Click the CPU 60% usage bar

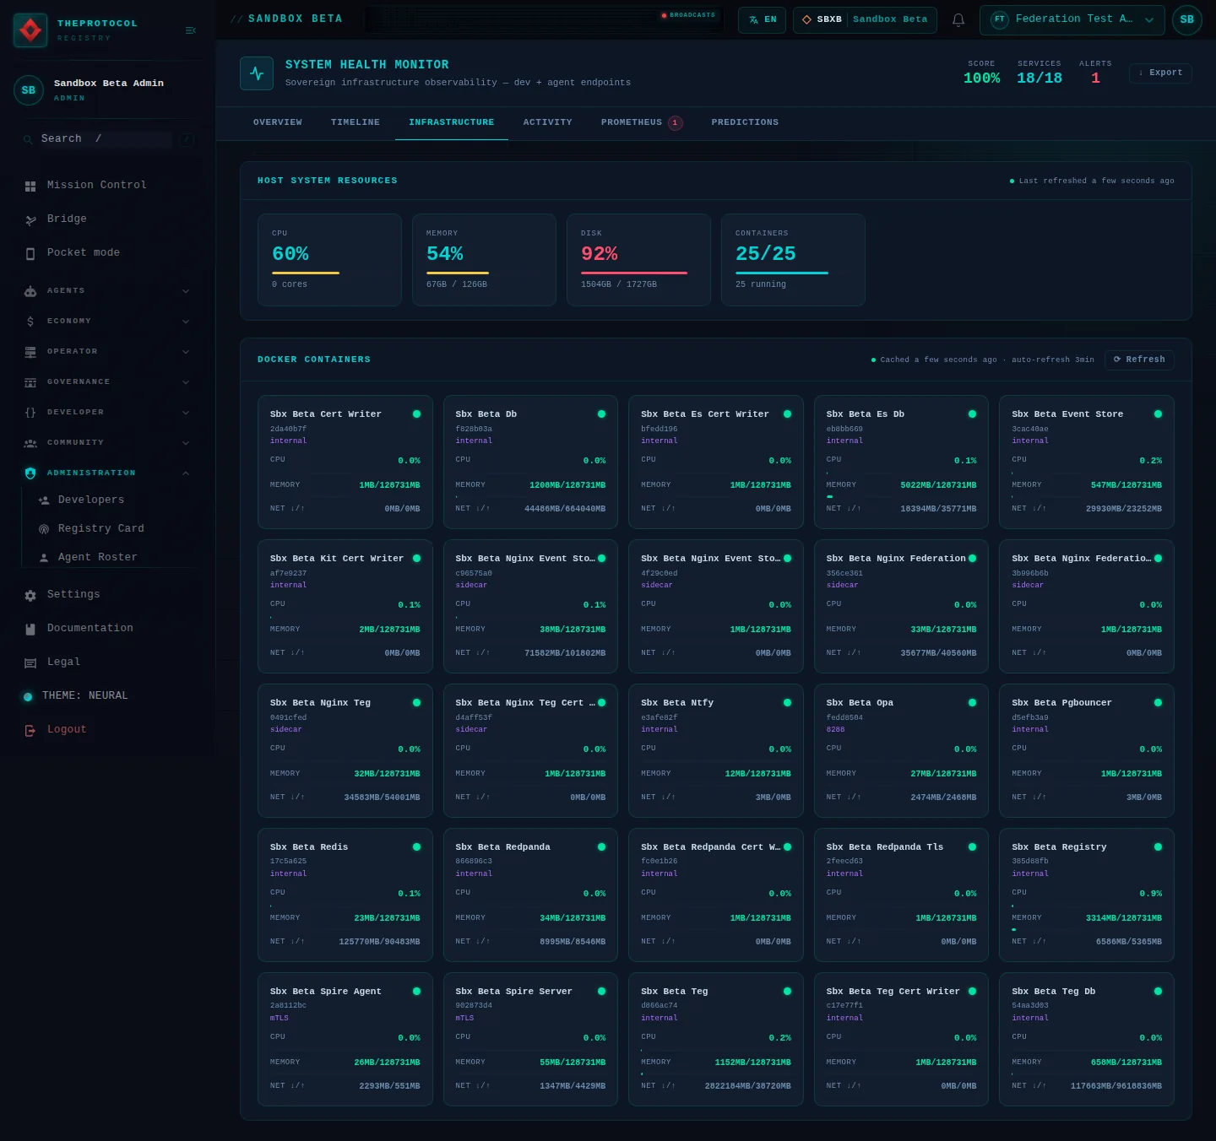tap(306, 273)
